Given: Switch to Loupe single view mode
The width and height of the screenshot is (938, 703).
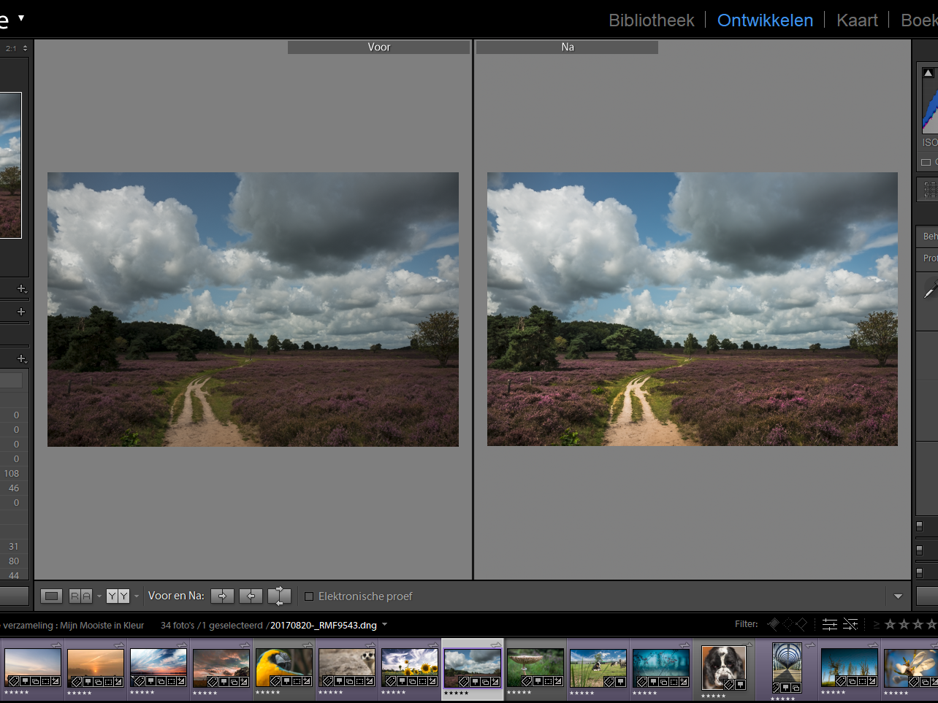Looking at the screenshot, I should click(51, 596).
